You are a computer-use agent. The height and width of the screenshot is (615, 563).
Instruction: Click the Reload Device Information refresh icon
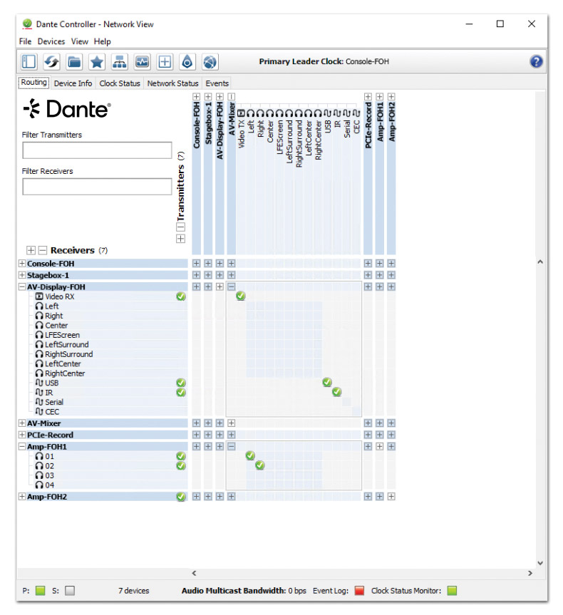tap(51, 62)
